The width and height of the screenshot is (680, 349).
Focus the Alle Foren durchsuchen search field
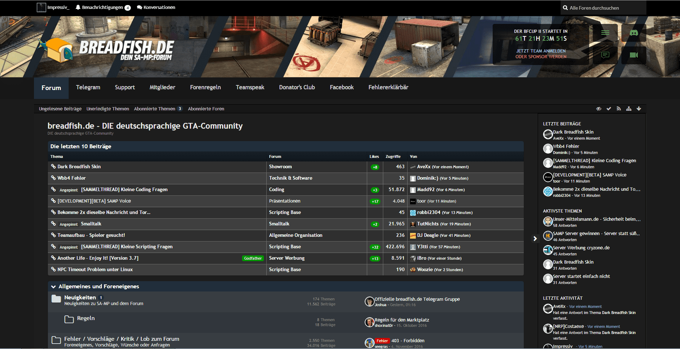coord(603,8)
